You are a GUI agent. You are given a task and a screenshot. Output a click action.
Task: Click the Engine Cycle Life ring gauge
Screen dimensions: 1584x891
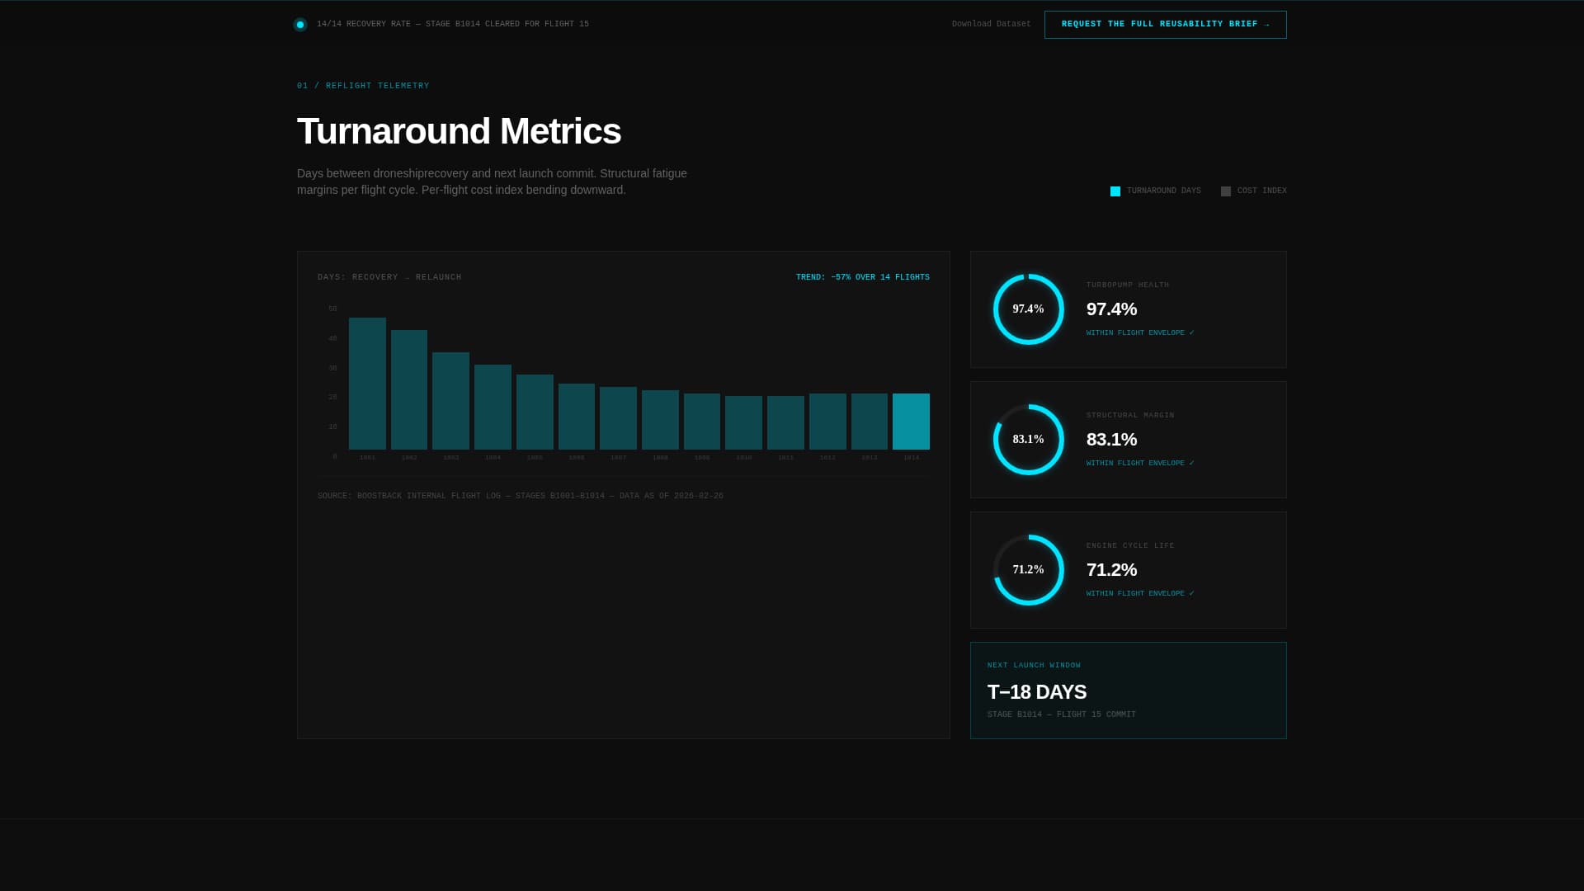coord(1028,570)
